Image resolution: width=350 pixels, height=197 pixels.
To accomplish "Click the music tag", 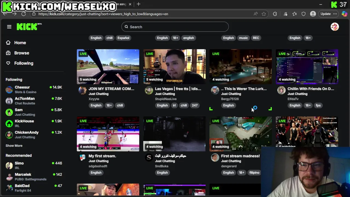I will 243,38.
